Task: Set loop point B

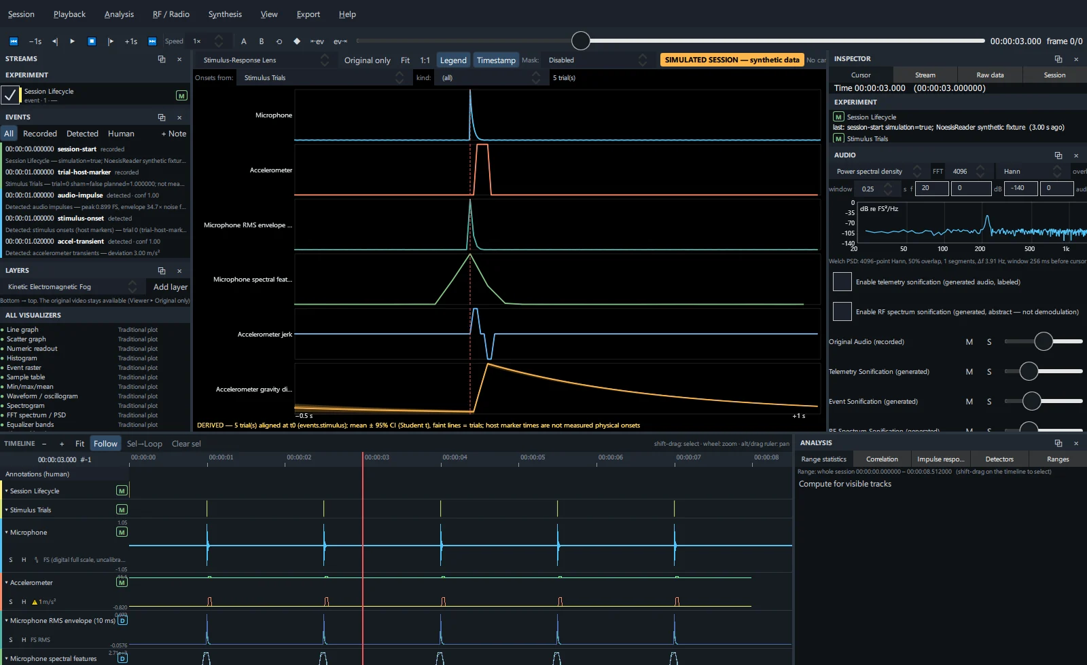Action: (x=262, y=41)
